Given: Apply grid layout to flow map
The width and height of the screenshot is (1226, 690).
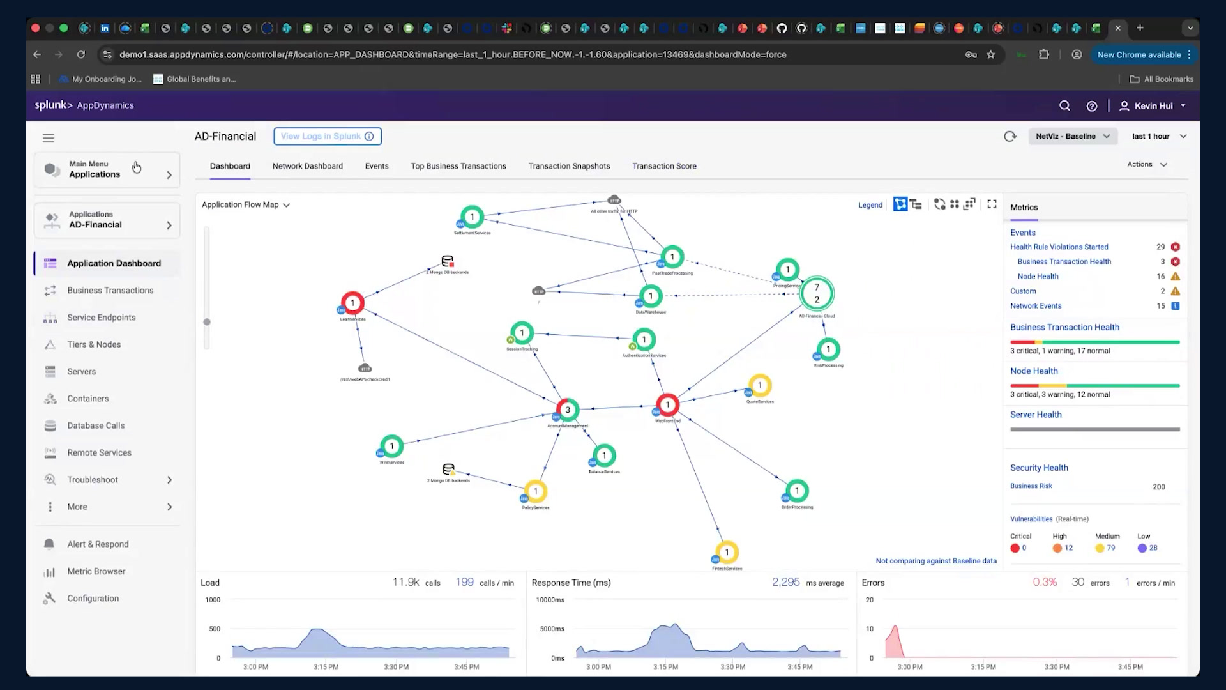Looking at the screenshot, I should (955, 204).
